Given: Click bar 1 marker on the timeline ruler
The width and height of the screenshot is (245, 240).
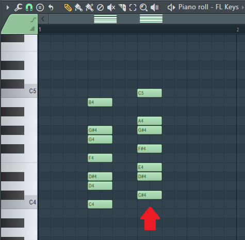Looking at the screenshot, I should click(40, 29).
